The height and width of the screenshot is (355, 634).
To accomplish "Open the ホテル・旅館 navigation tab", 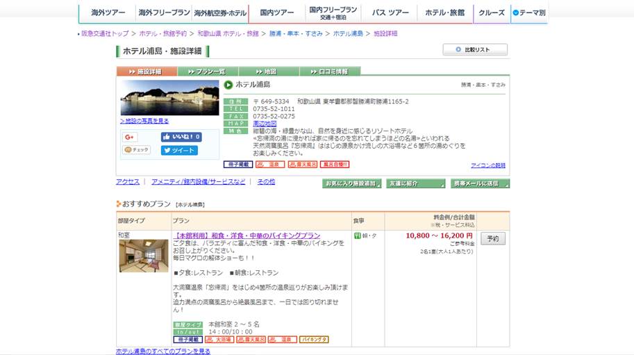I will (444, 13).
